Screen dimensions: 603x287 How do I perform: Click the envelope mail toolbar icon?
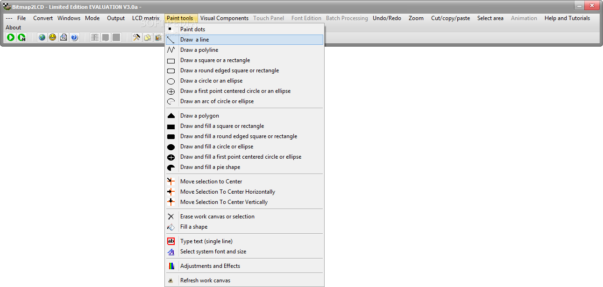click(64, 37)
